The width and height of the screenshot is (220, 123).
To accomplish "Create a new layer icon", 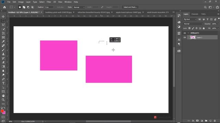I will click(x=210, y=121).
